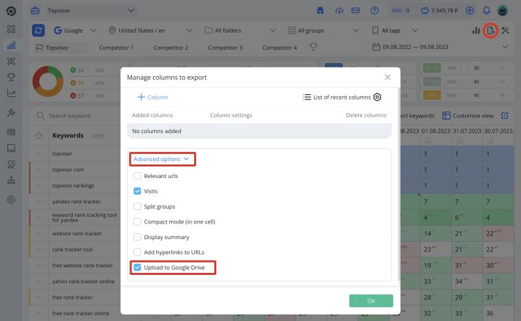
Task: Collapse the Advanced options section
Action: pyautogui.click(x=162, y=159)
